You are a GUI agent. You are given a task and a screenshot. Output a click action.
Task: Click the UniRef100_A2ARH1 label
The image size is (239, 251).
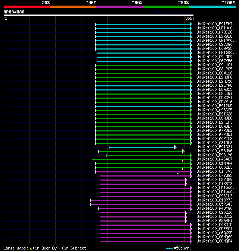[214, 221]
